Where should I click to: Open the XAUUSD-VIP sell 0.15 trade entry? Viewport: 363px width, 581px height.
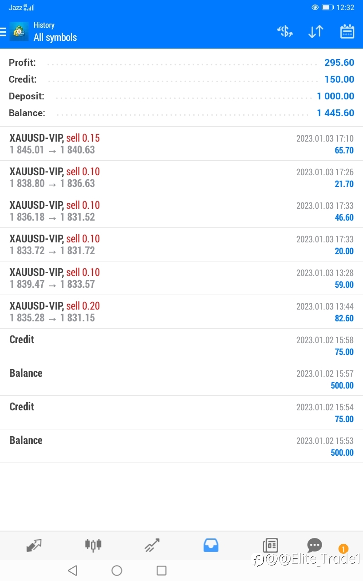[181, 144]
